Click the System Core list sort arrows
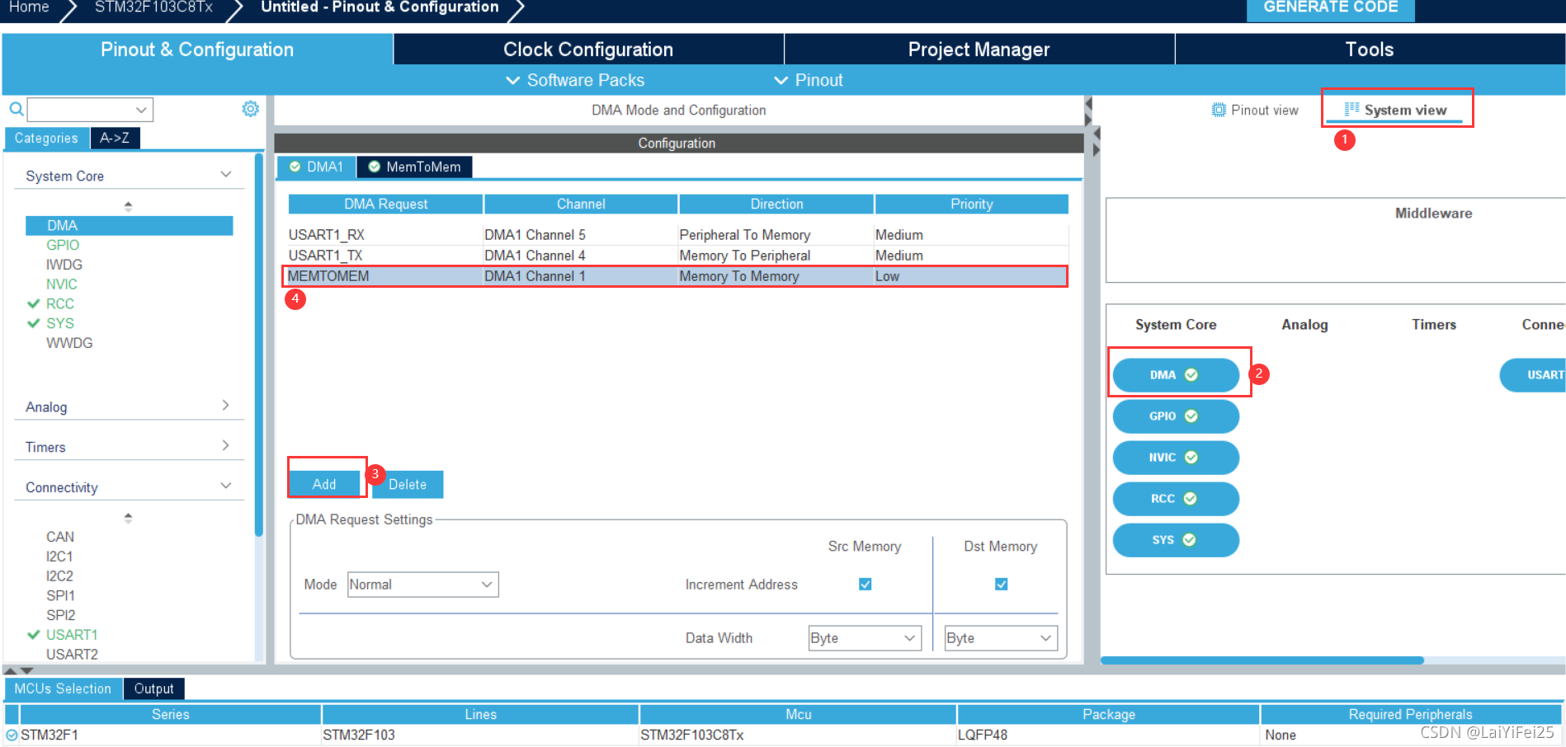Viewport: 1566px width, 747px height. point(128,206)
